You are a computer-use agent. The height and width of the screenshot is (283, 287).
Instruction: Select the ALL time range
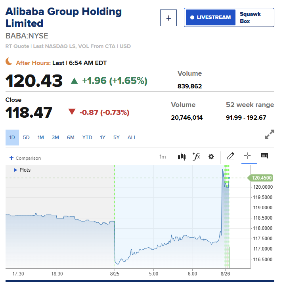click(x=132, y=138)
